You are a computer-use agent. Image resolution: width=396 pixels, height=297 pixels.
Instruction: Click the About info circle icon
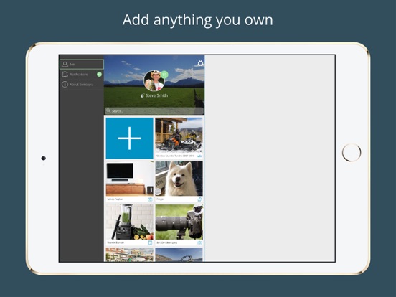click(x=65, y=85)
